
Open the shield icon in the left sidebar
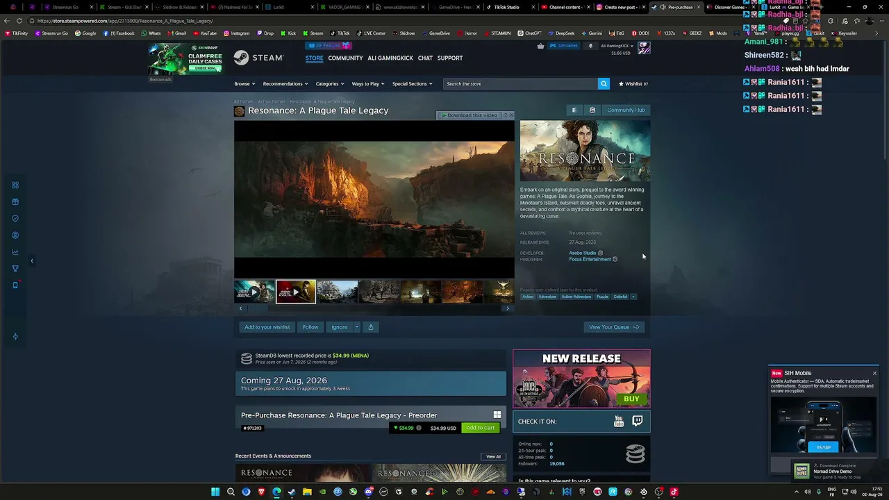pyautogui.click(x=15, y=219)
